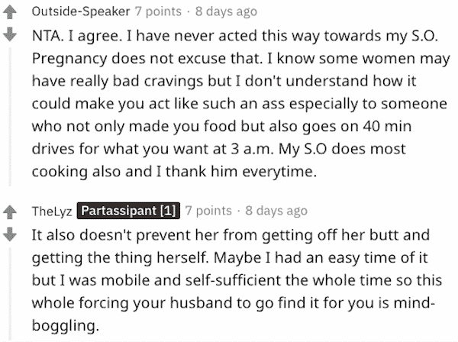
Task: Collapse Outside-Speaker's comment via thread line
Action: (x=10, y=117)
